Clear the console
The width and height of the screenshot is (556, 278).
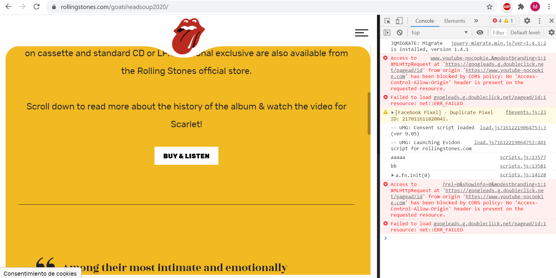pos(400,33)
